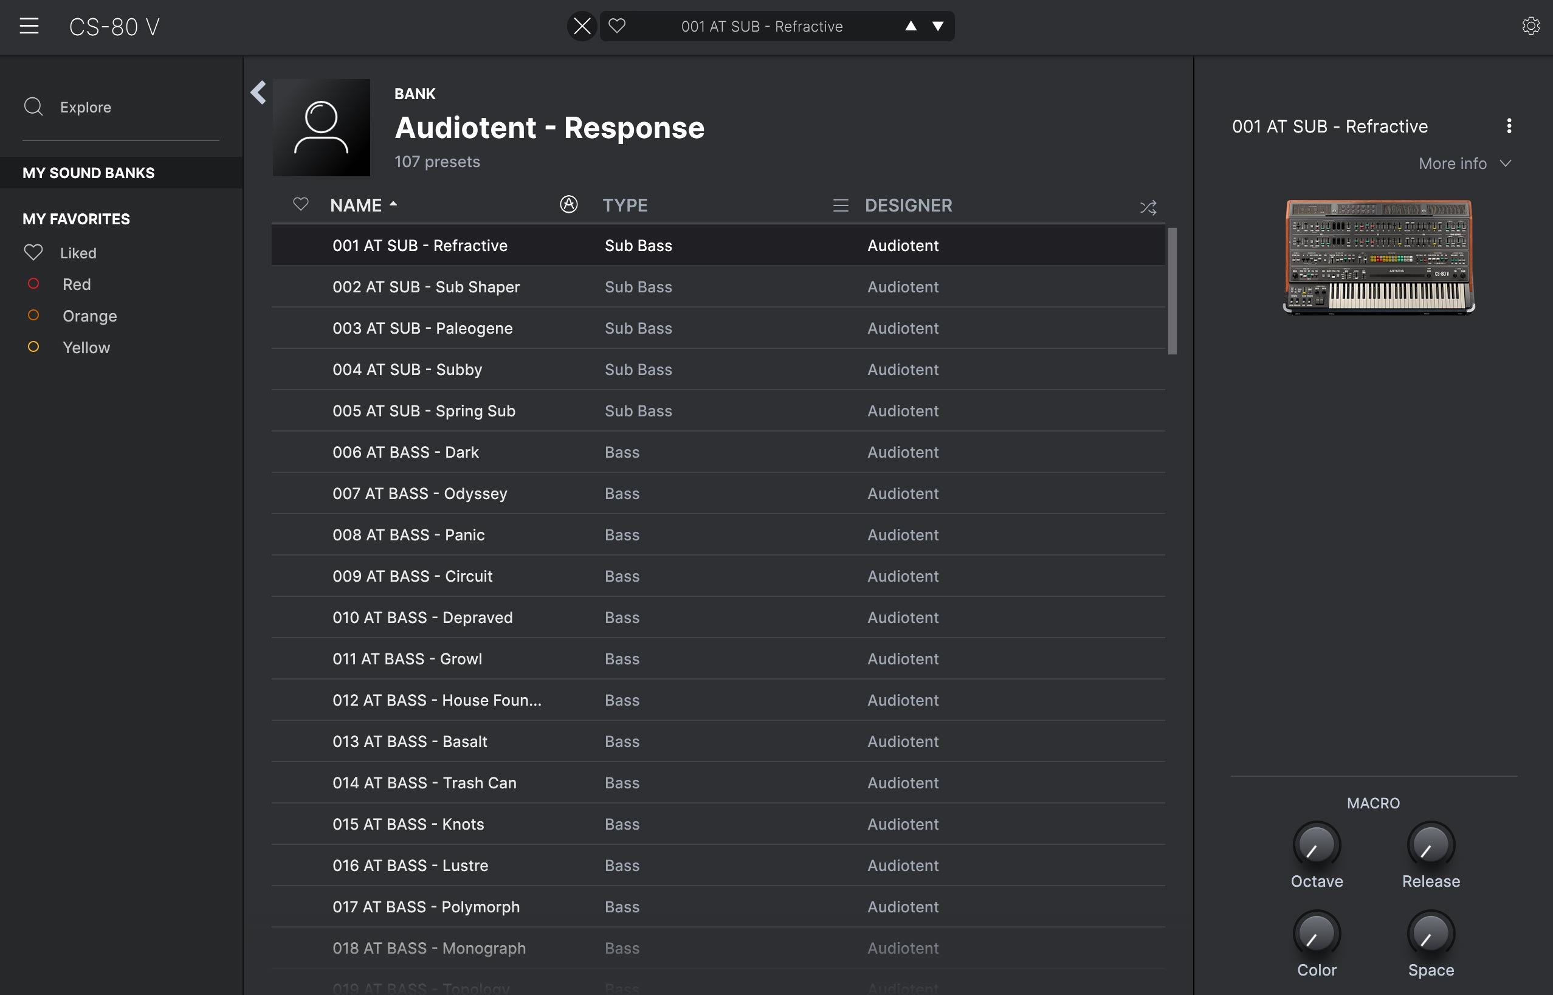This screenshot has height=995, width=1553.
Task: Close the preset browser with X icon
Action: pos(582,26)
